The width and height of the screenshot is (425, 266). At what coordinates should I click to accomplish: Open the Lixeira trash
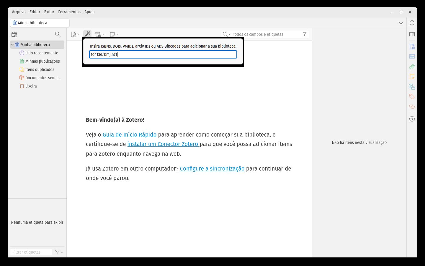click(31, 86)
